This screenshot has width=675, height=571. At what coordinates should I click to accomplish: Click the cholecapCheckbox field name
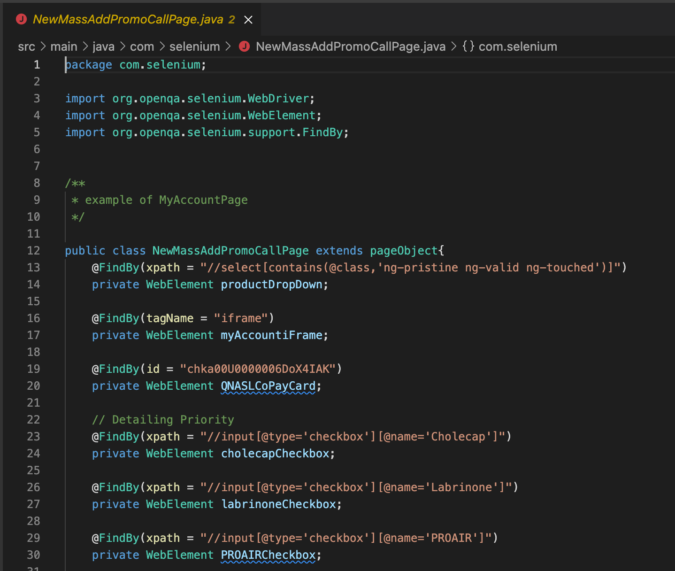coord(275,453)
